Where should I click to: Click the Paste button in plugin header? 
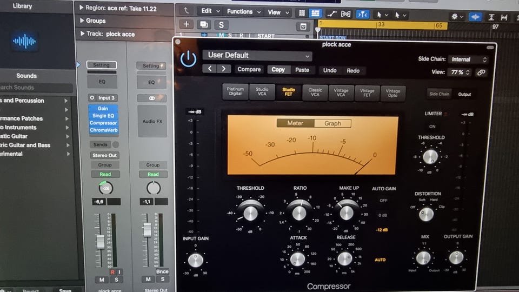[302, 70]
